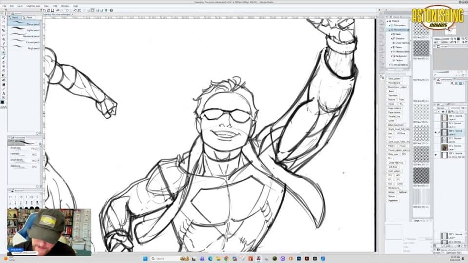
Task: Open the Edit menu
Action: pos(11,6)
